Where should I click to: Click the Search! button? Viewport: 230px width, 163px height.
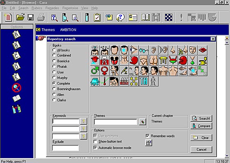(x=201, y=118)
